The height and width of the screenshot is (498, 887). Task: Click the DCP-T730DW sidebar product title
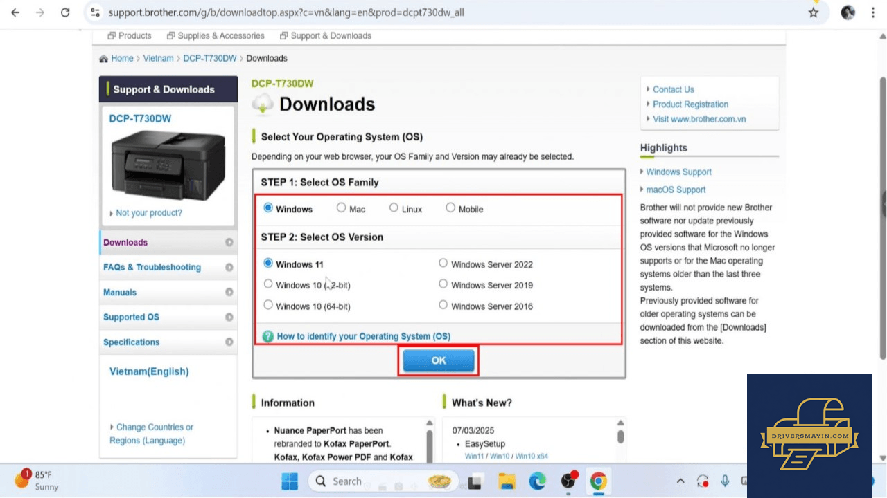point(140,118)
